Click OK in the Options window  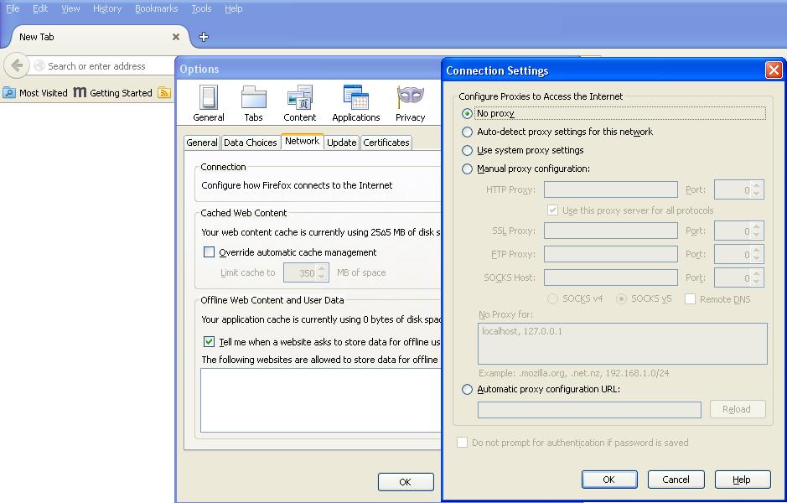pyautogui.click(x=406, y=482)
